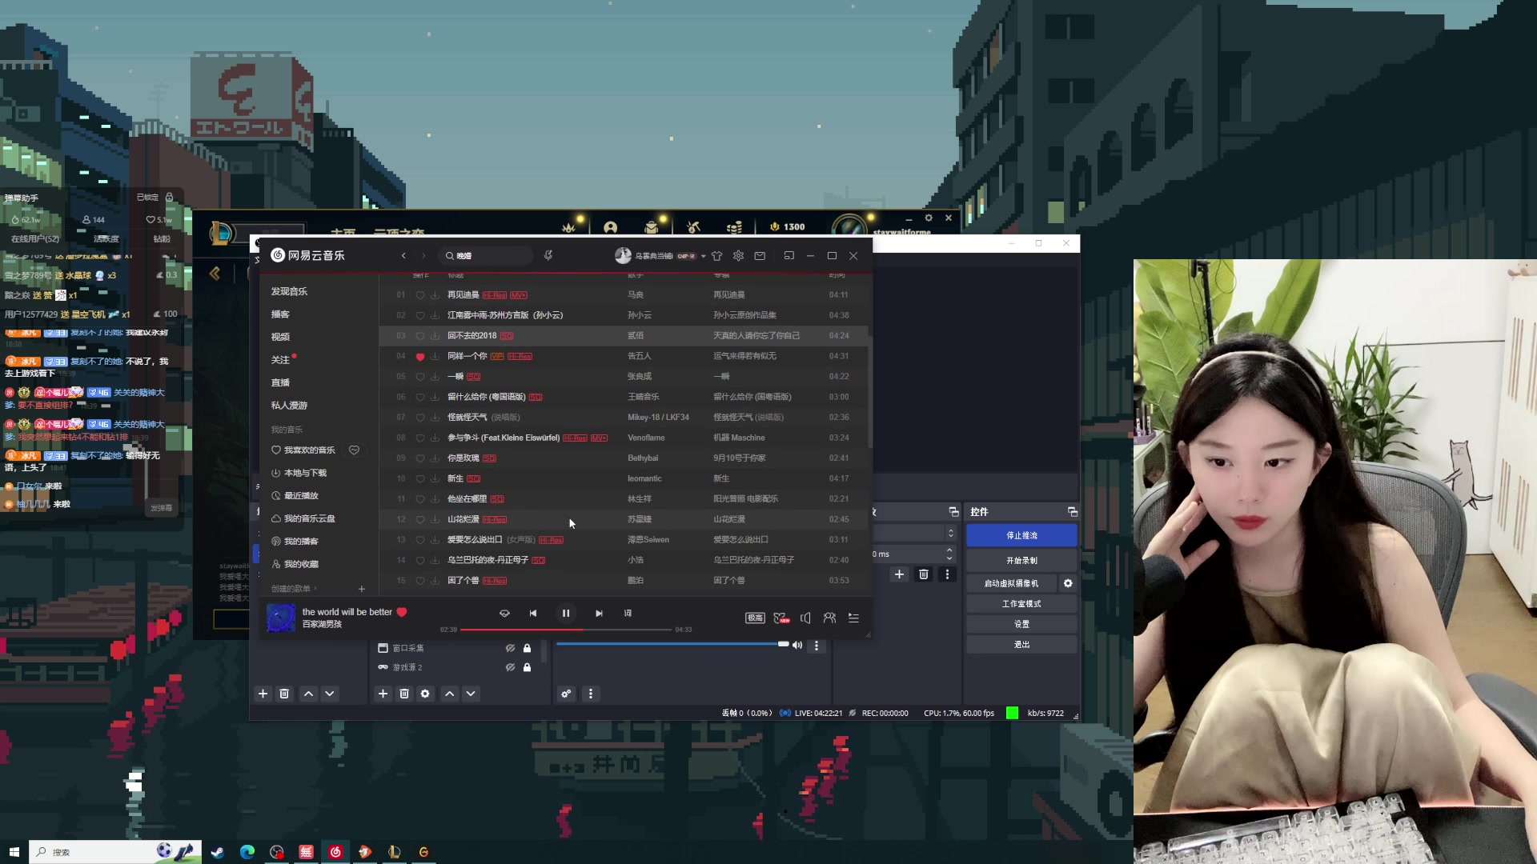
Task: Open 发现音乐 in the sidebar
Action: click(289, 291)
